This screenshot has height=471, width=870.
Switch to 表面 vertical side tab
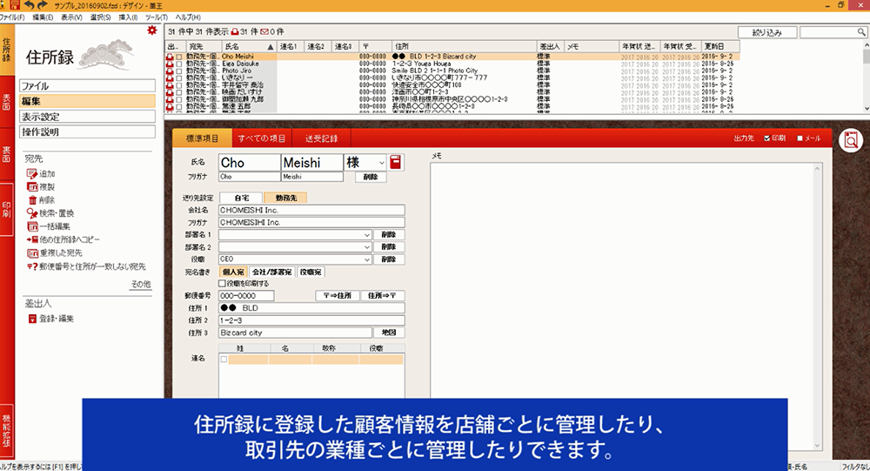[7, 103]
